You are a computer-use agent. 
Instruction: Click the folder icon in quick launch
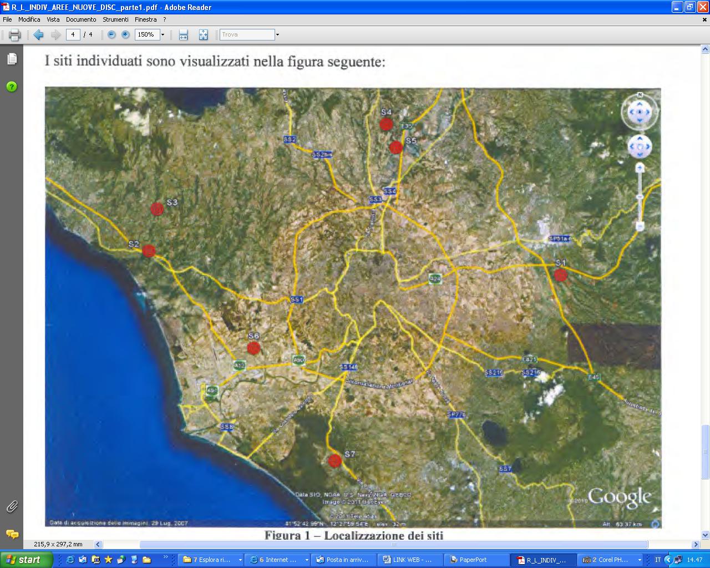[146, 560]
